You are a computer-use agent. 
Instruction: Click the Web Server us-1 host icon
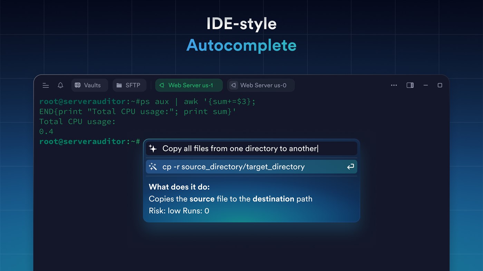[162, 85]
